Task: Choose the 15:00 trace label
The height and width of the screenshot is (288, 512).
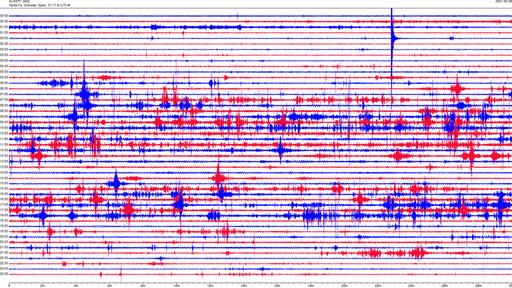Action: point(4,183)
